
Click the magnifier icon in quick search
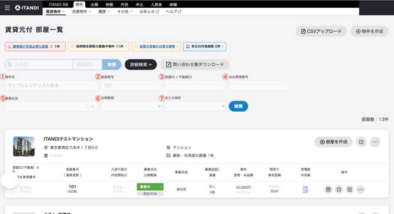click(10, 65)
